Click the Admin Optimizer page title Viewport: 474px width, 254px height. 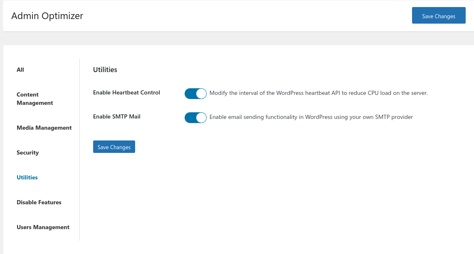point(47,16)
